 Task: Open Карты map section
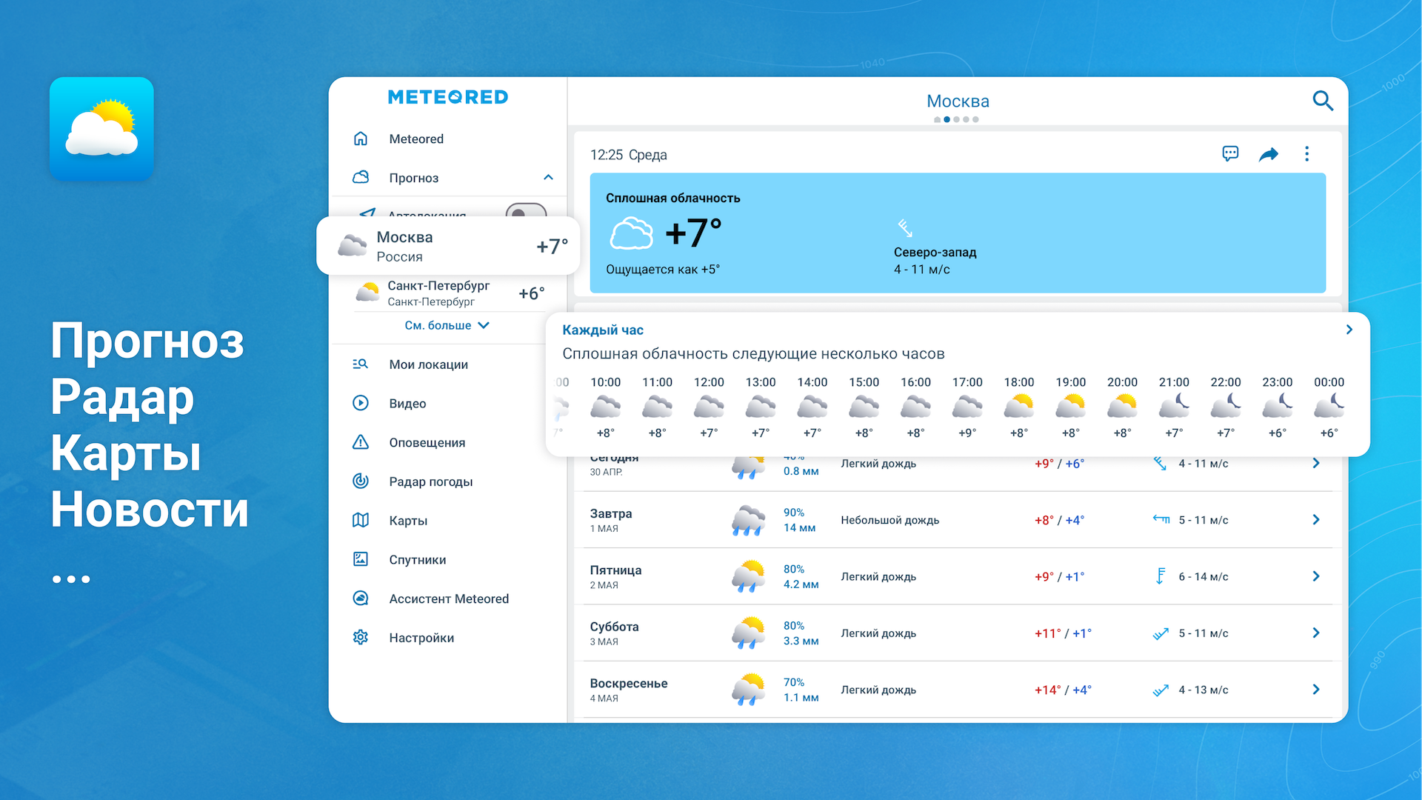point(408,521)
